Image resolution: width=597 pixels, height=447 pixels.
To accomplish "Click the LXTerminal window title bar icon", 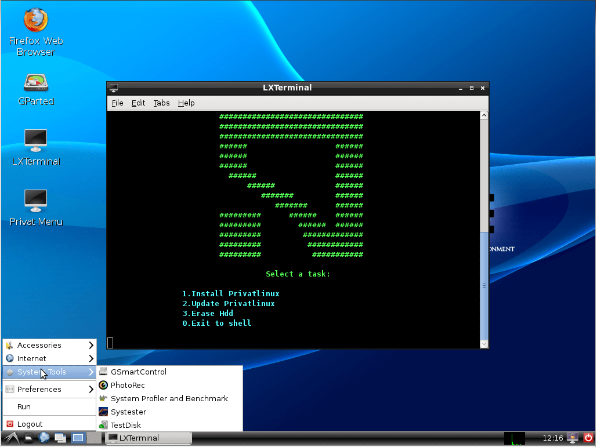I will point(114,88).
